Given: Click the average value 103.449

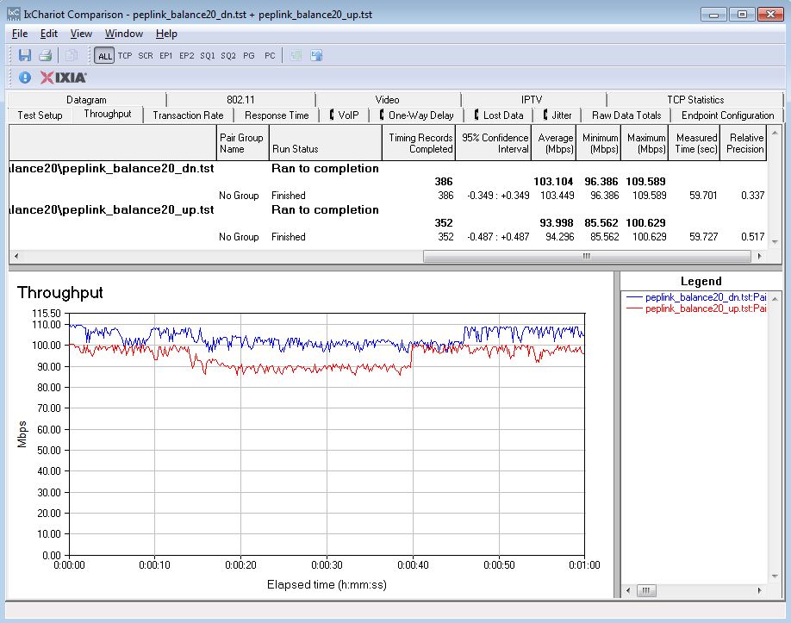Looking at the screenshot, I should [557, 196].
